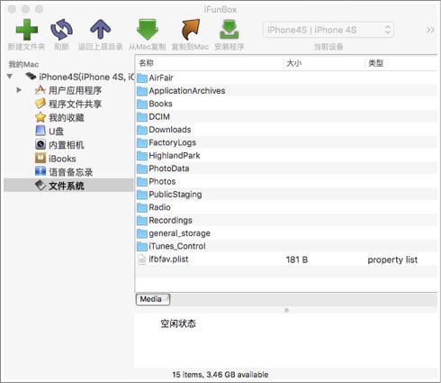This screenshot has height=383, width=441.
Task: Collapse the iPhone4S device tree node
Action: coord(10,77)
